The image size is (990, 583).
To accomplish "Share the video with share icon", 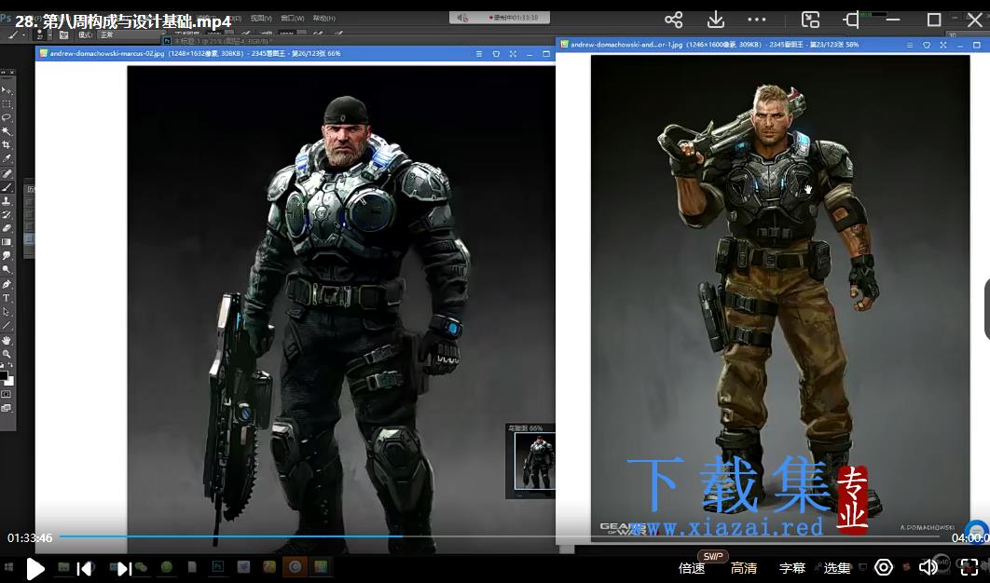I will [674, 20].
